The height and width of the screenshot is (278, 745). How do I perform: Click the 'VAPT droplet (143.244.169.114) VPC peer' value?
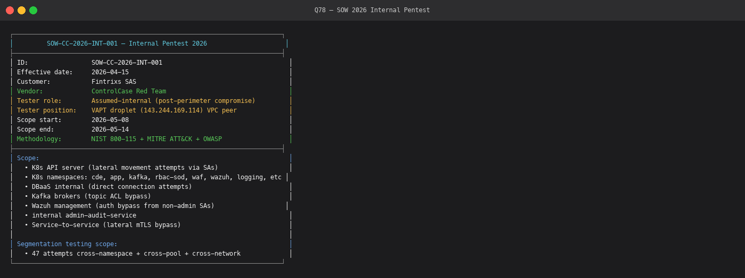coord(164,110)
